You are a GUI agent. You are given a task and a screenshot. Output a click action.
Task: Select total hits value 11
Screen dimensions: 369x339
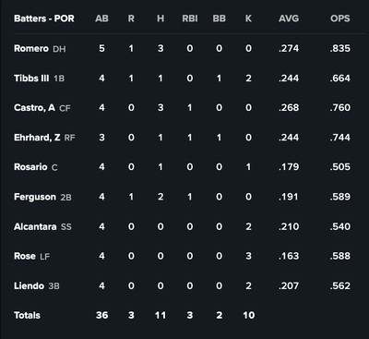161,315
